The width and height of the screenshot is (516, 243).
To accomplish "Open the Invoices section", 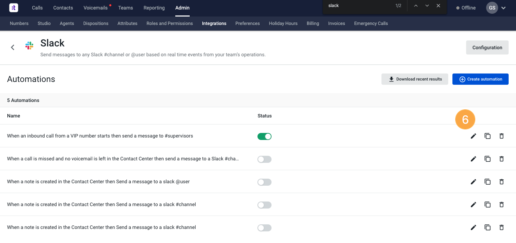I will pos(337,23).
